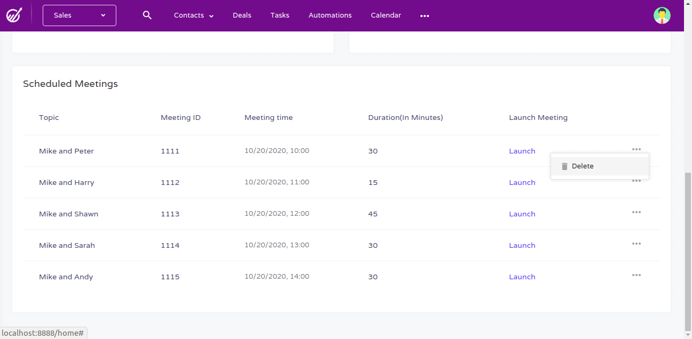Select the Mike and Peter topic cell

click(x=66, y=151)
